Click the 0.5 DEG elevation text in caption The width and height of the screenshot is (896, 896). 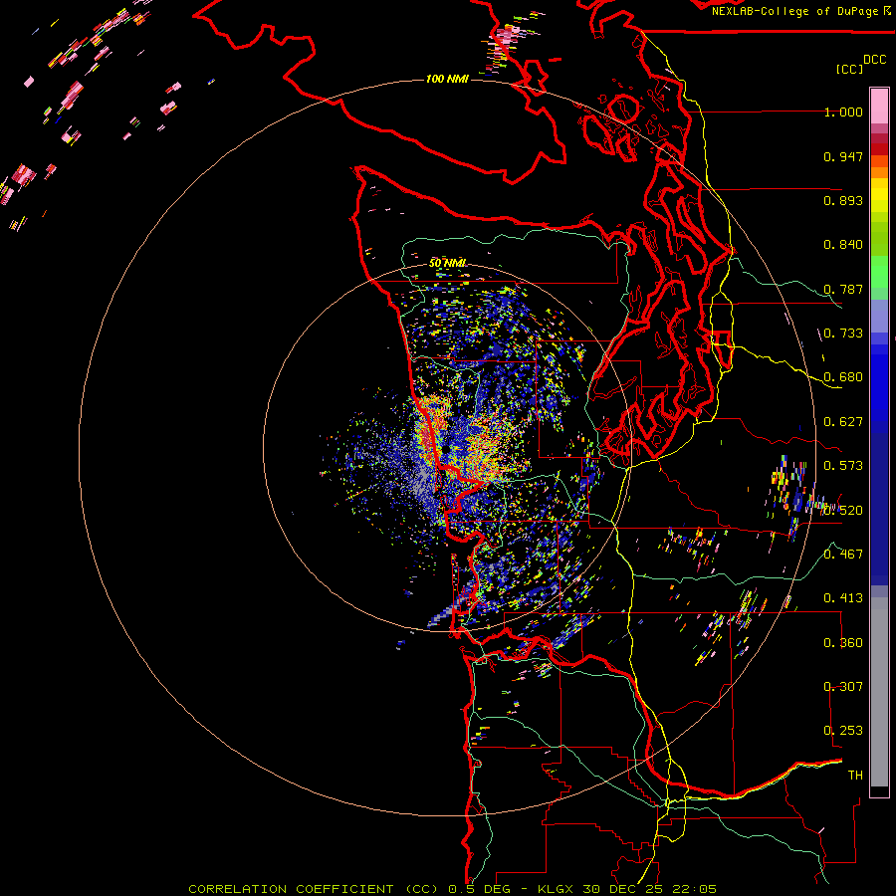pyautogui.click(x=479, y=889)
